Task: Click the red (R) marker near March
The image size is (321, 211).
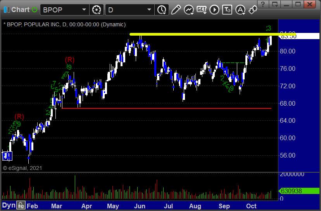Action: (70, 60)
